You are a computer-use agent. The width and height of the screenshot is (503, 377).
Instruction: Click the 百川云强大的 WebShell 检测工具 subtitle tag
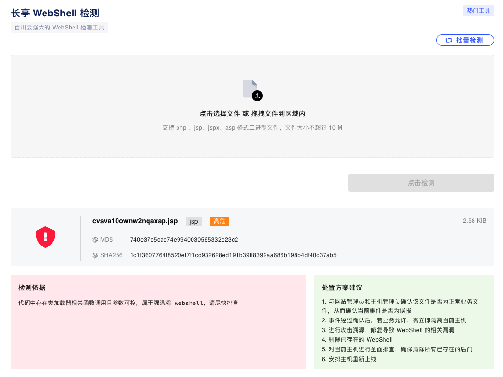pos(59,28)
